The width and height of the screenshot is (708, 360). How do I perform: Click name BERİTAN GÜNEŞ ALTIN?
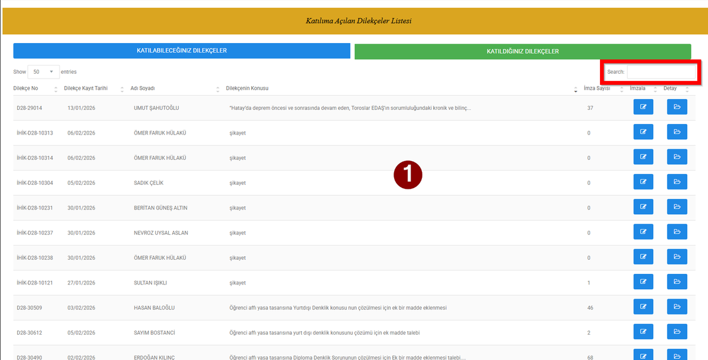[161, 208]
